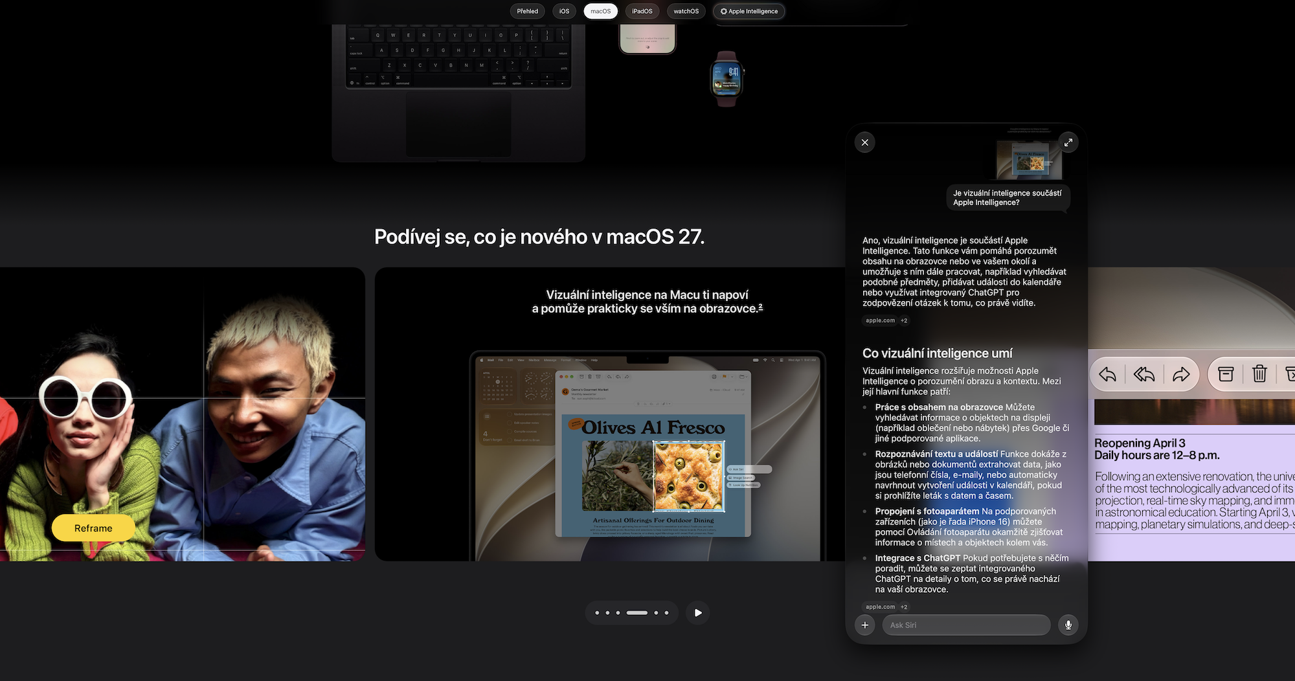This screenshot has width=1295, height=681.
Task: Close the Siri chat panel
Action: pyautogui.click(x=864, y=142)
